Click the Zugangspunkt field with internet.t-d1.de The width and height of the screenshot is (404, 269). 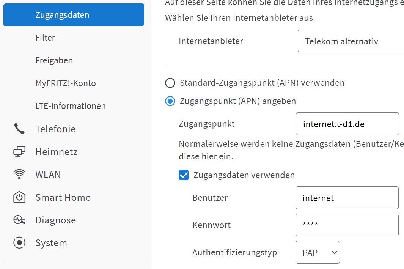[x=347, y=124]
